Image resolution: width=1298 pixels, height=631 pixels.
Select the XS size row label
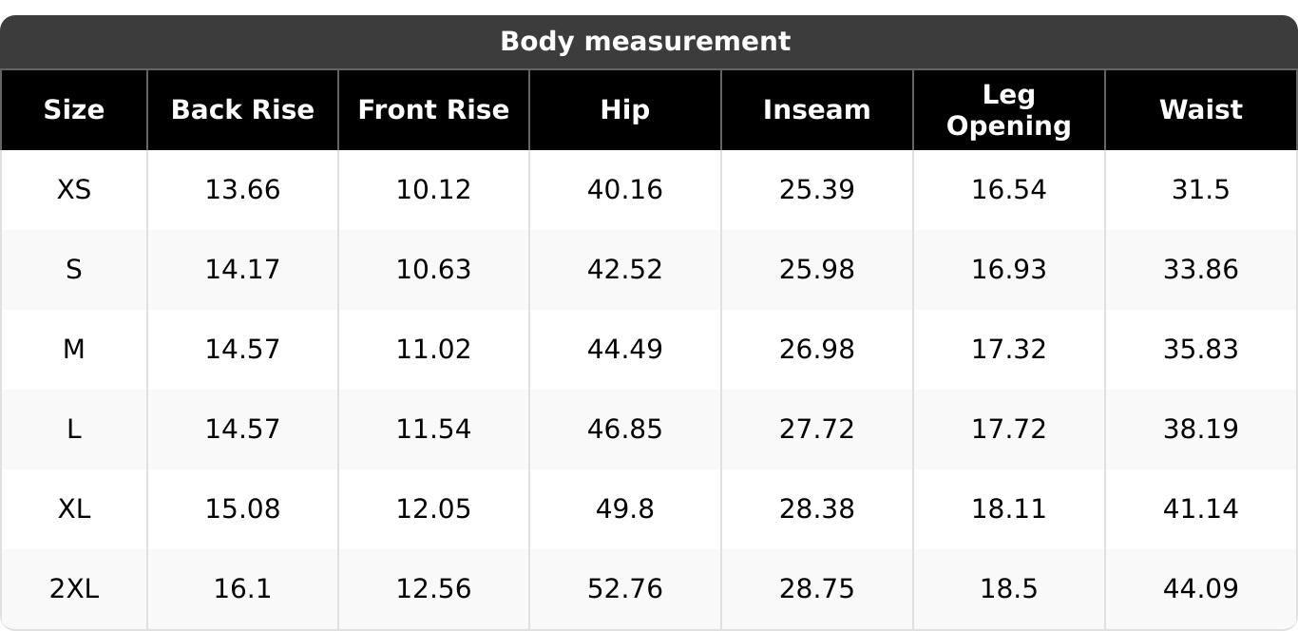pos(74,190)
